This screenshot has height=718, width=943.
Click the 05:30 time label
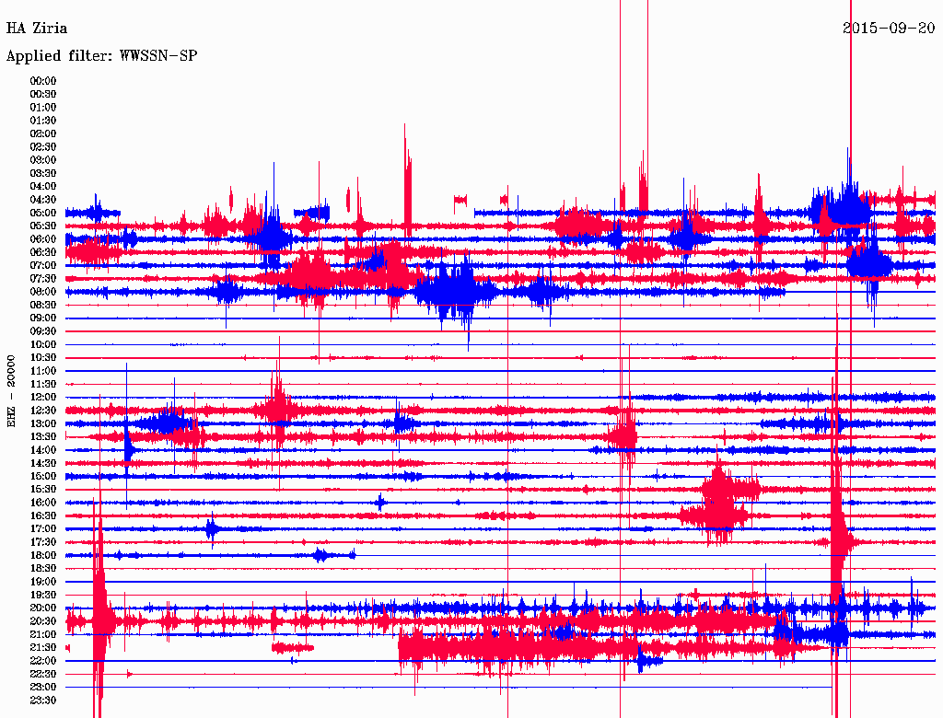coord(43,226)
